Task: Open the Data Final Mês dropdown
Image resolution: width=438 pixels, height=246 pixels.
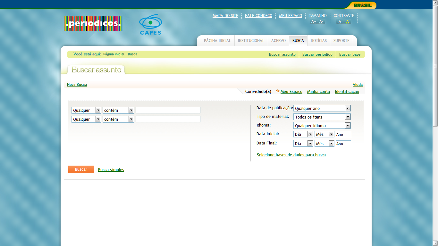Action: 324,143
